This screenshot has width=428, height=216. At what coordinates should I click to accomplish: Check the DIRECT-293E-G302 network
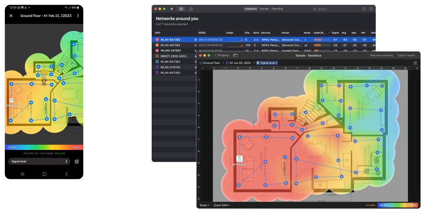157,56
